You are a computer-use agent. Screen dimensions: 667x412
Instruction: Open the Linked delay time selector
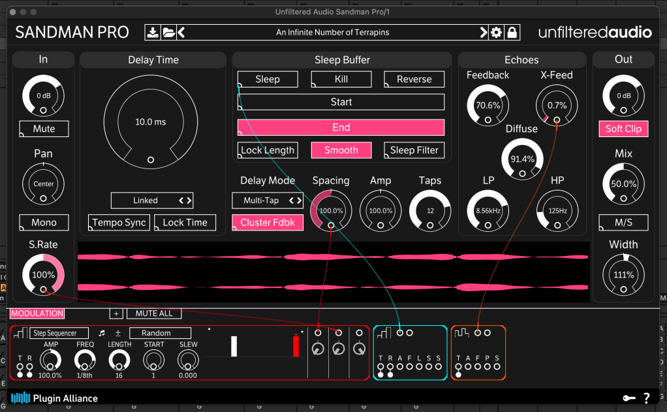[x=151, y=200]
